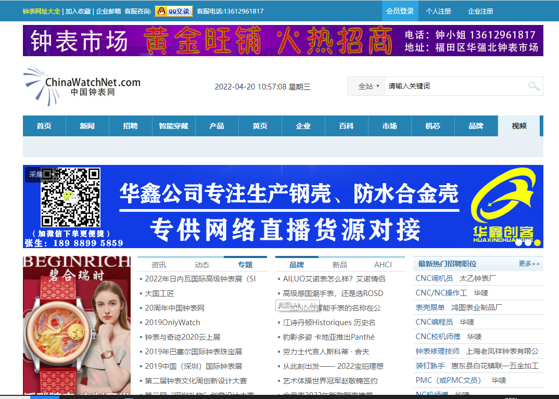This screenshot has width=559, height=399.
Task: Open the 首页 nav menu item
Action: coord(44,126)
